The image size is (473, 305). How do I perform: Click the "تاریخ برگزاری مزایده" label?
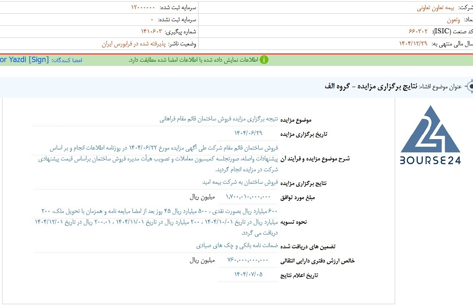304,134
